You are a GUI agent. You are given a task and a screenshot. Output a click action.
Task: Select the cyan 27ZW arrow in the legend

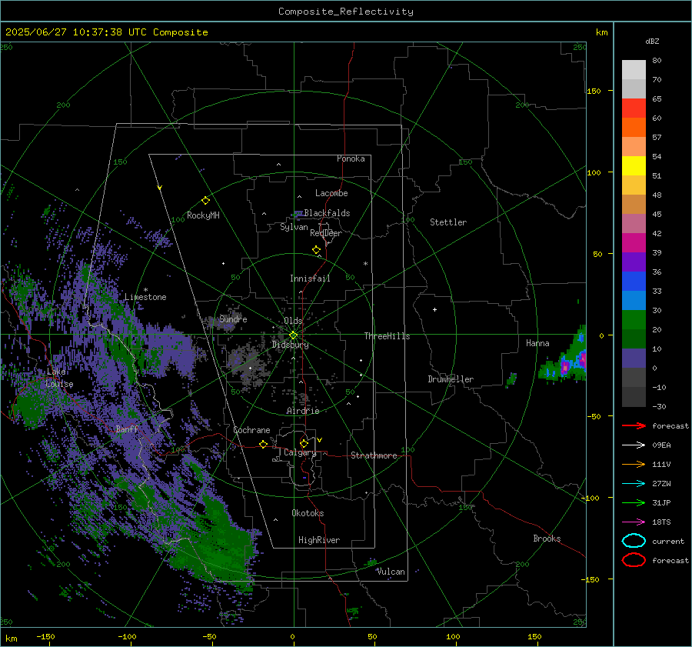(x=634, y=484)
